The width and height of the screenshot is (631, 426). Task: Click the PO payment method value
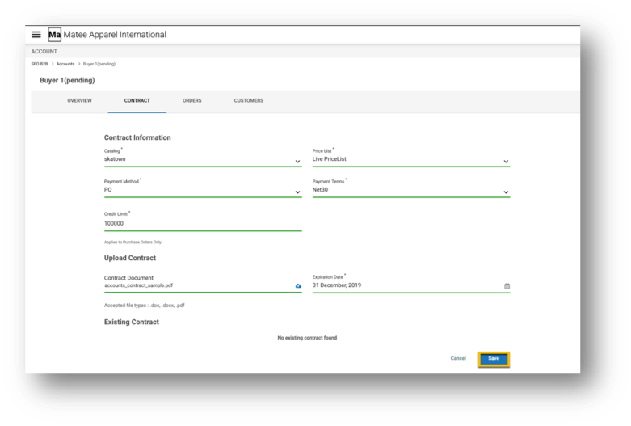(107, 190)
